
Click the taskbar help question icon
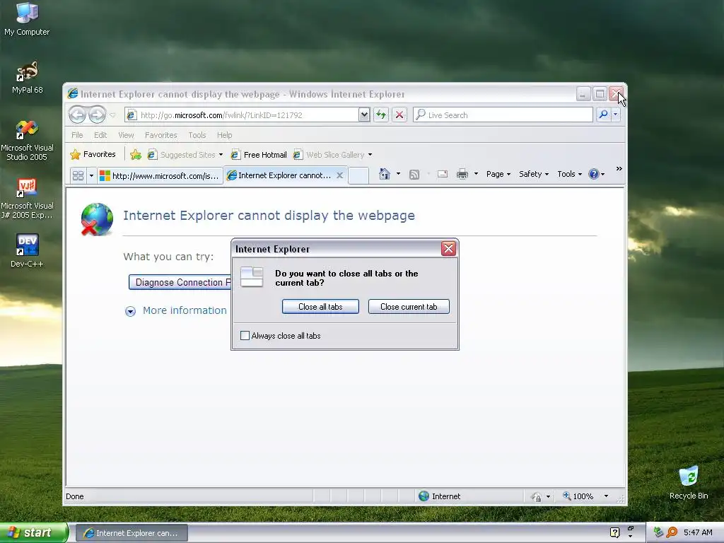[x=614, y=532]
